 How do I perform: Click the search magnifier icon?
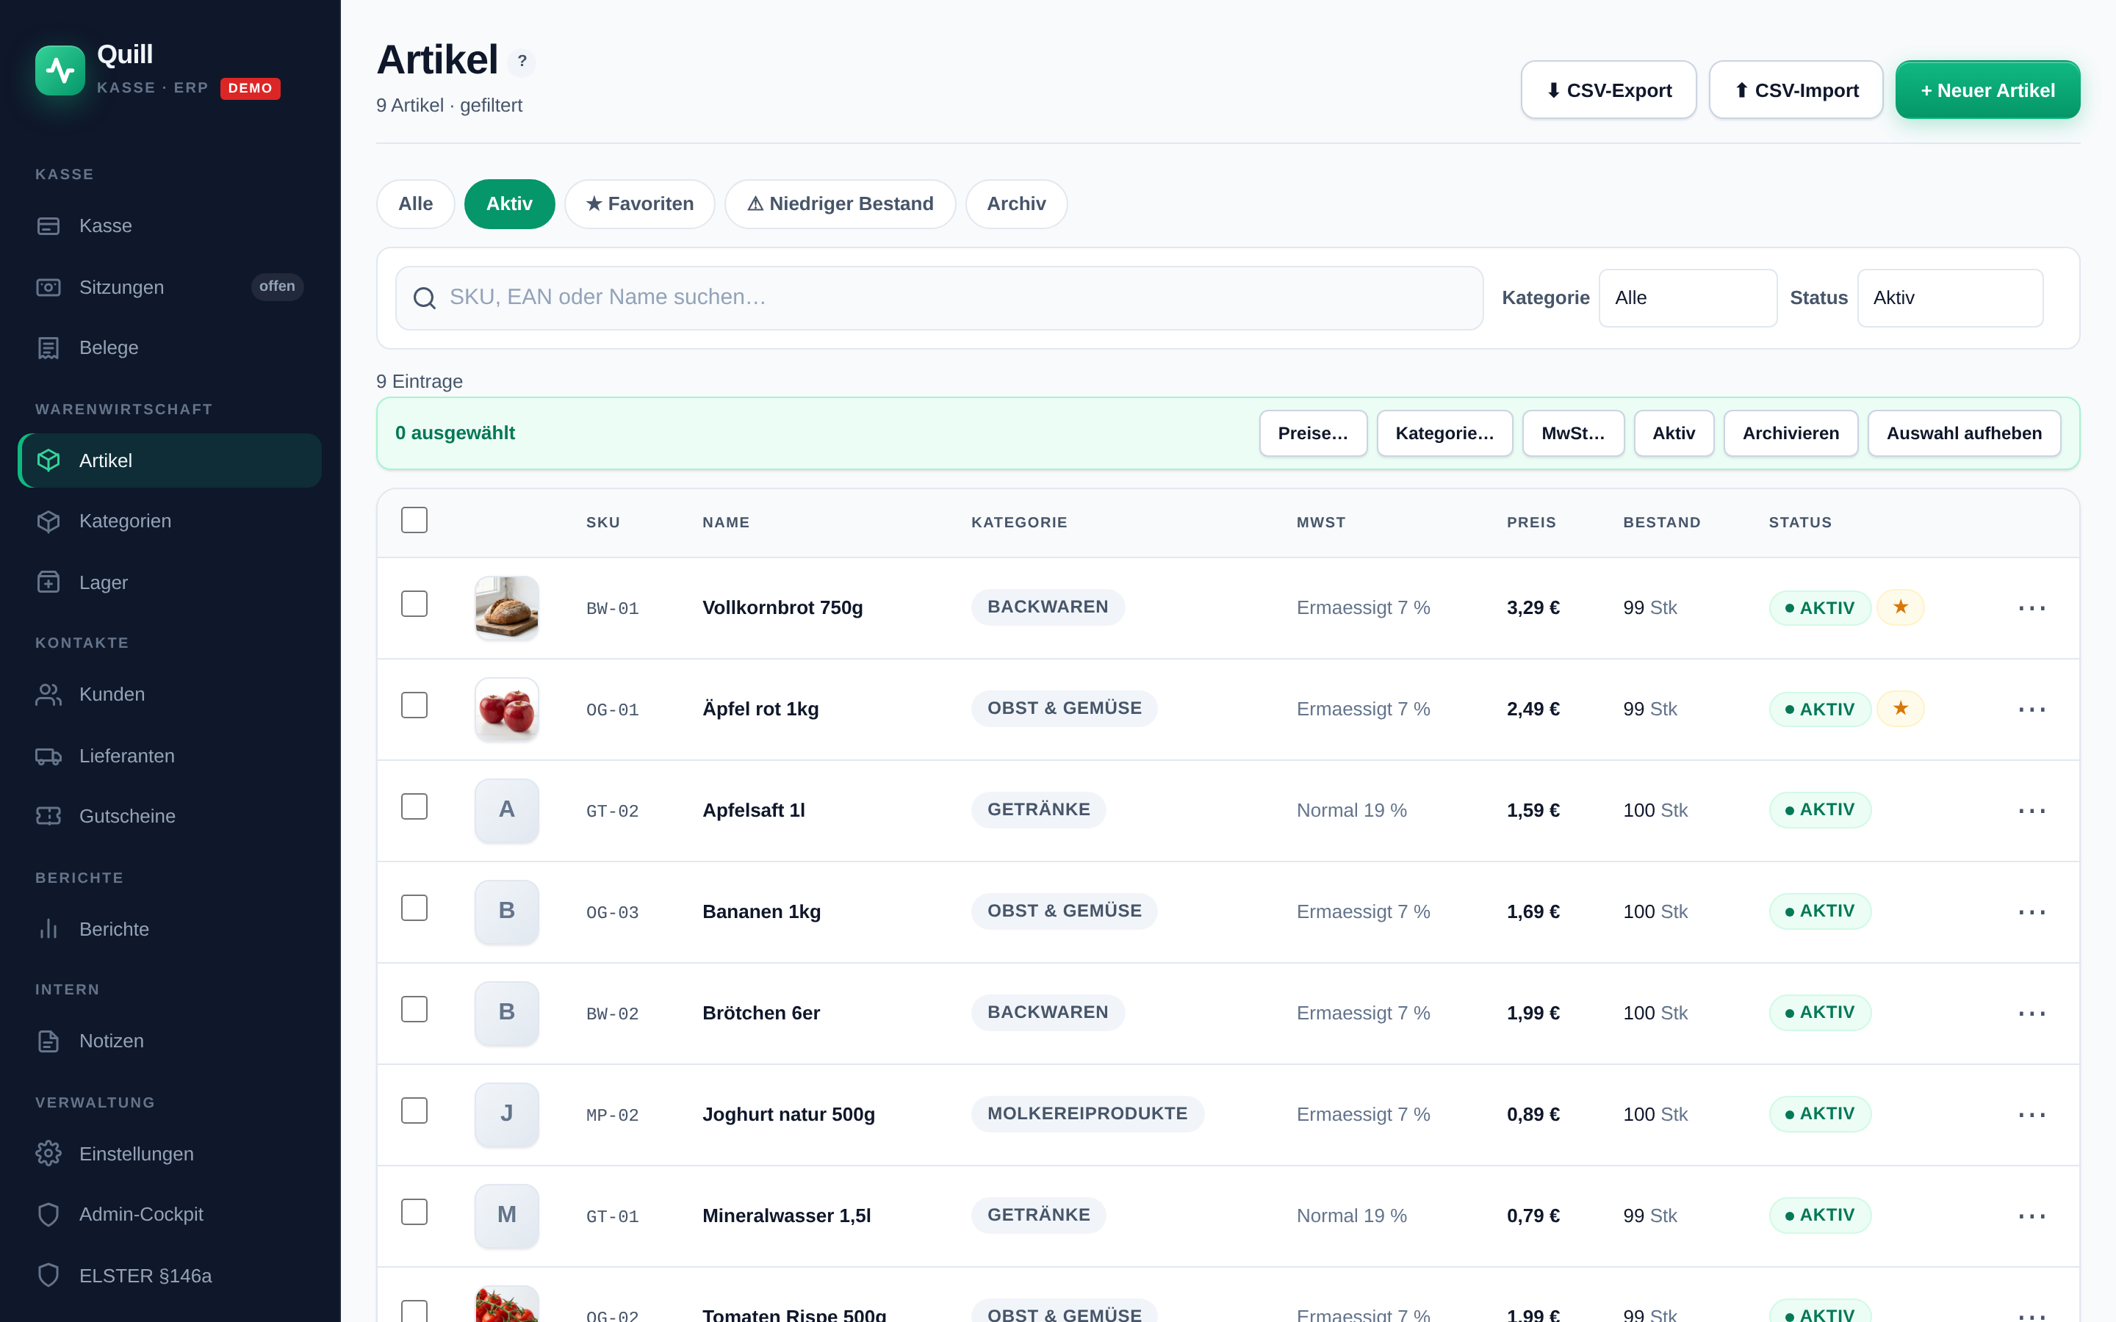click(x=424, y=298)
